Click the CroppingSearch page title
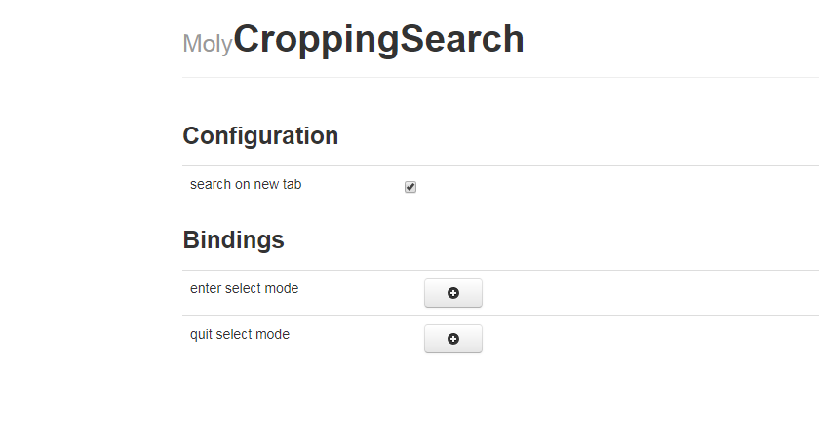This screenshot has height=438, width=819. (x=378, y=39)
